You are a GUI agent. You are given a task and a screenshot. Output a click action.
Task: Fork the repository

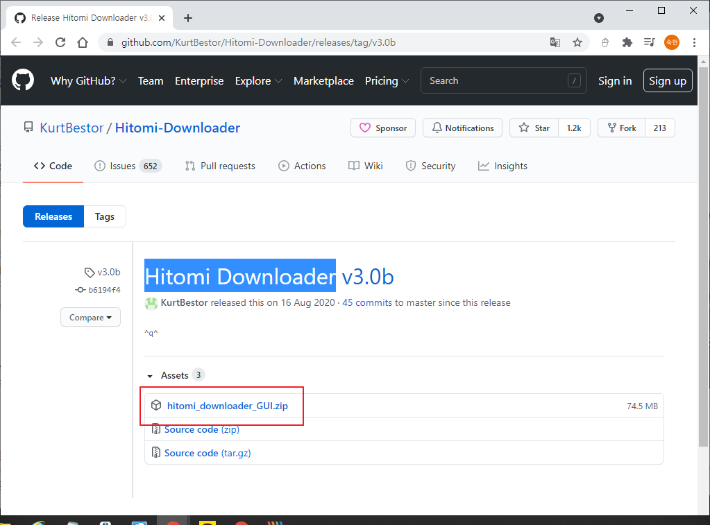click(622, 128)
